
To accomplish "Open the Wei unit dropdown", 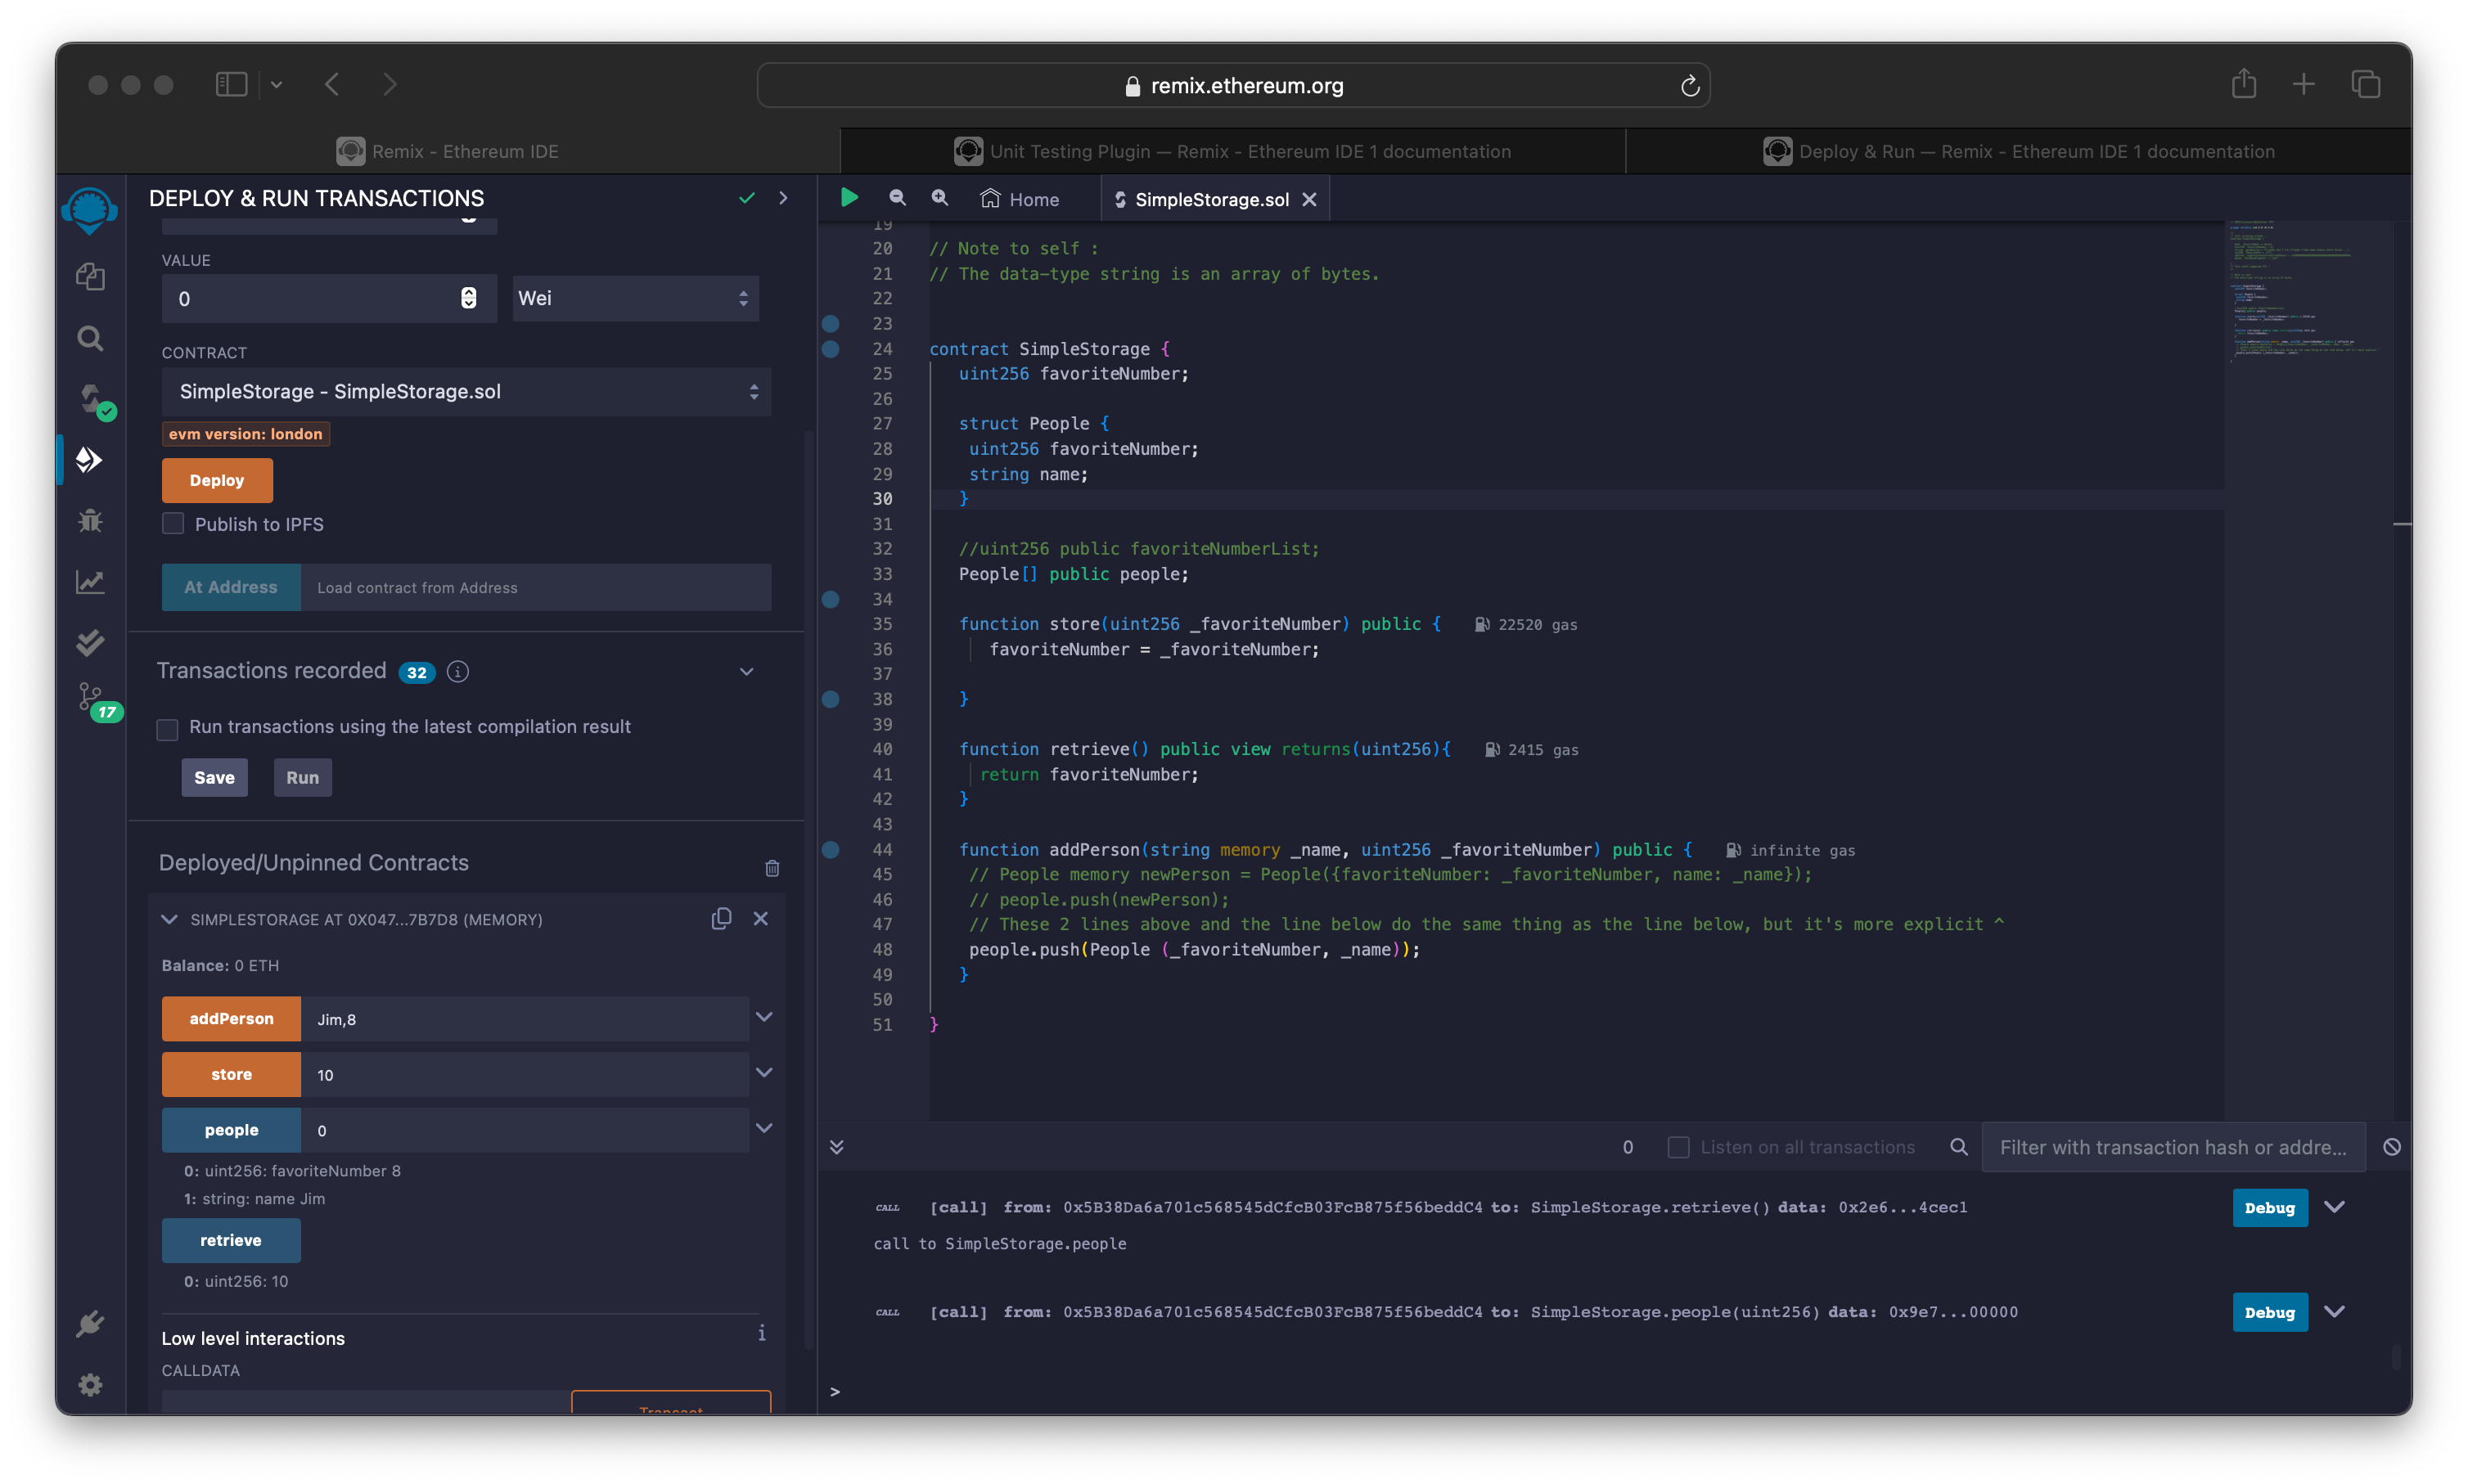I will coord(635,298).
